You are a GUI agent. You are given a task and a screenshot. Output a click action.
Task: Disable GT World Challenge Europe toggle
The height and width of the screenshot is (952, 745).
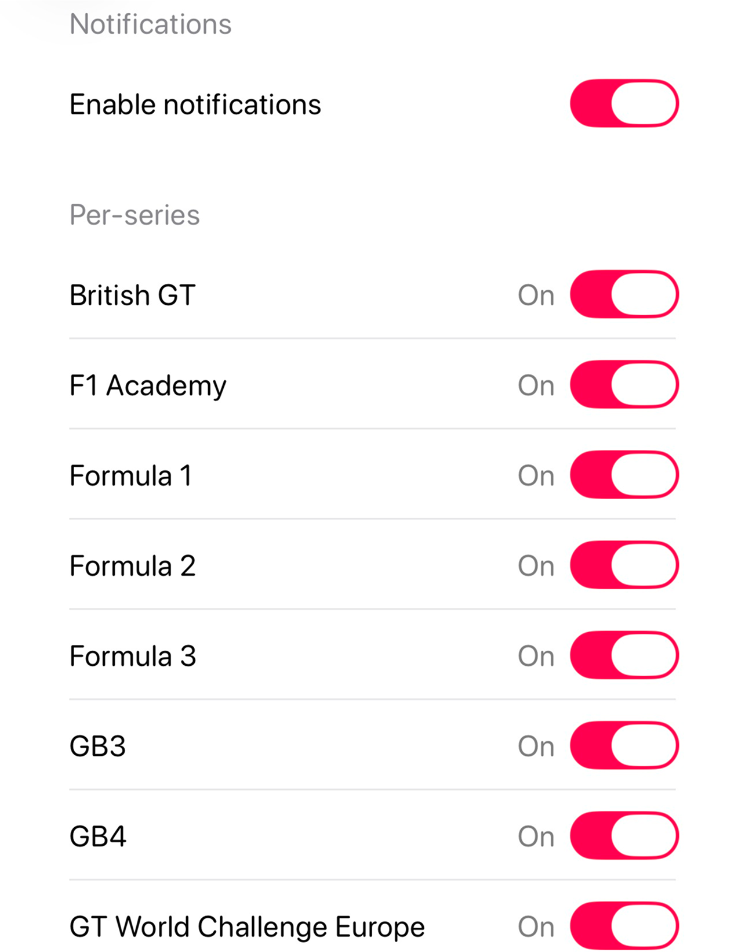[x=624, y=926]
